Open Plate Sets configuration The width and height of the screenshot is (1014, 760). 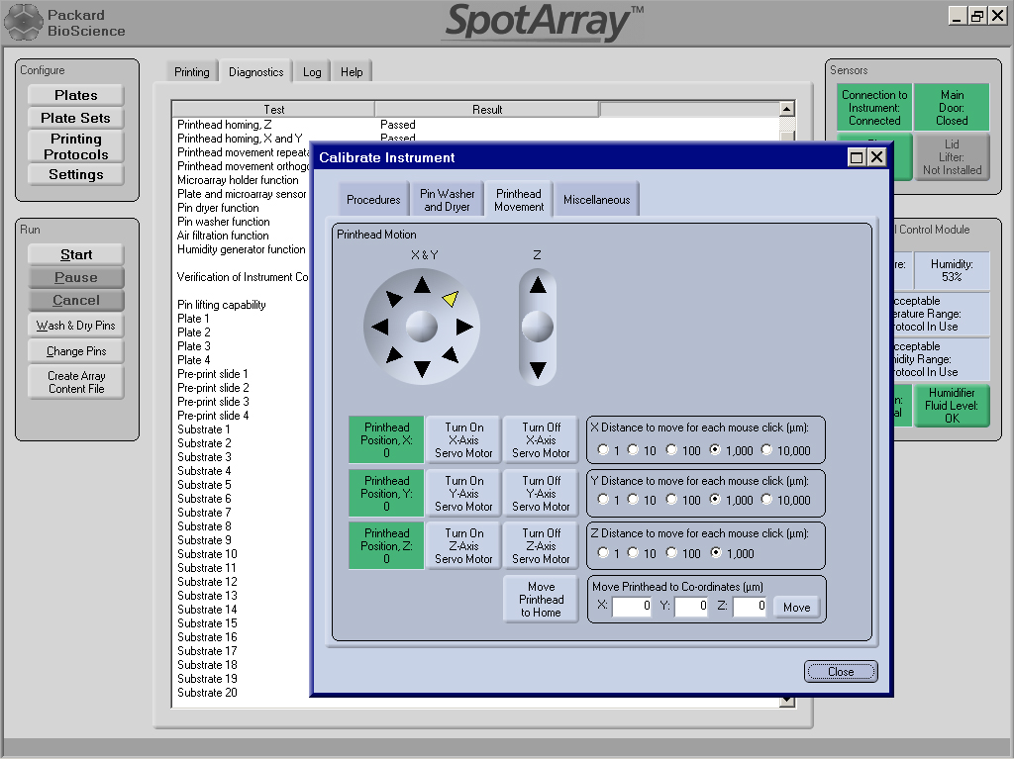(x=75, y=118)
